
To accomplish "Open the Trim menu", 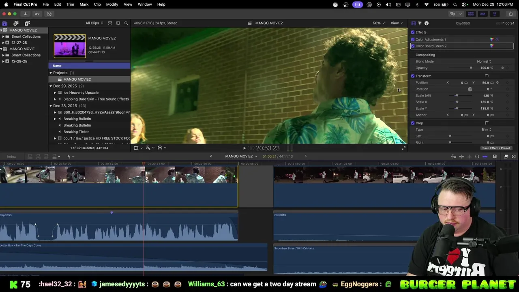I will click(70, 4).
